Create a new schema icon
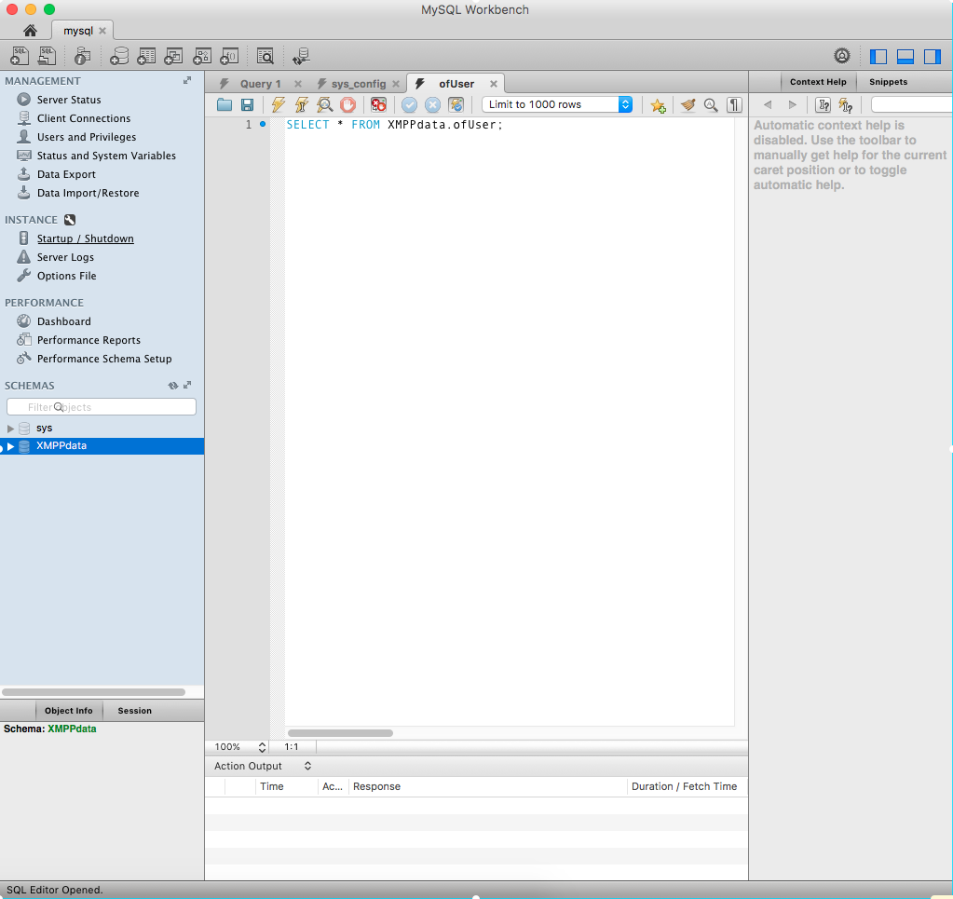 (119, 56)
